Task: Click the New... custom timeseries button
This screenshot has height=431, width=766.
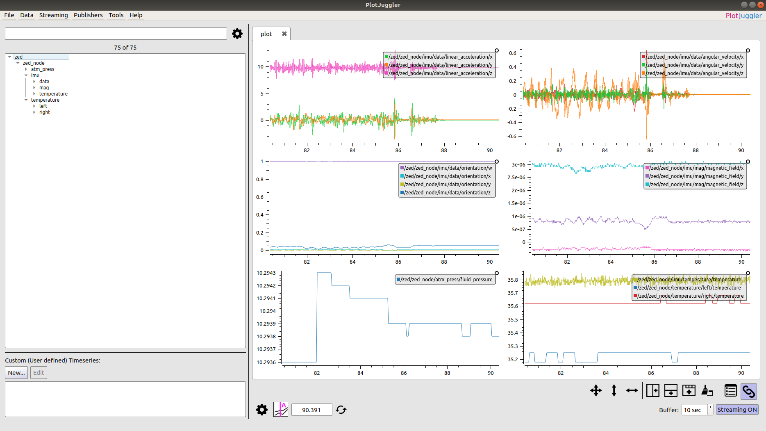Action: click(x=16, y=373)
